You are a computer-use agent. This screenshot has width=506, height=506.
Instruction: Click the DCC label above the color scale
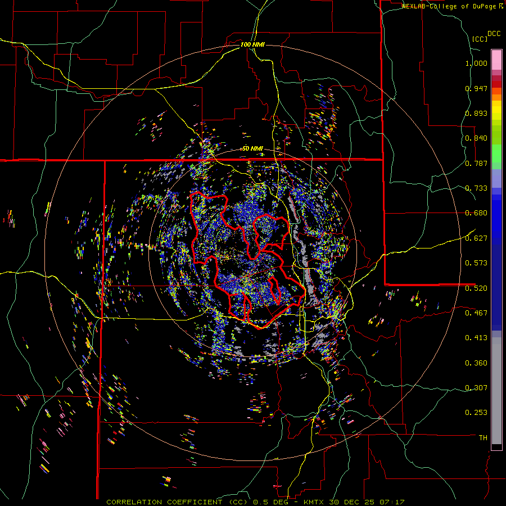[494, 34]
